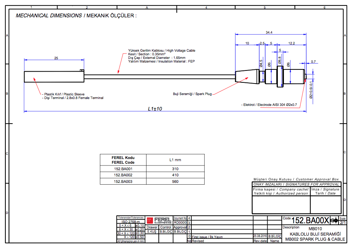Select the L1±10 length dimension text
Screen dimensions: 353x249
tap(155, 108)
